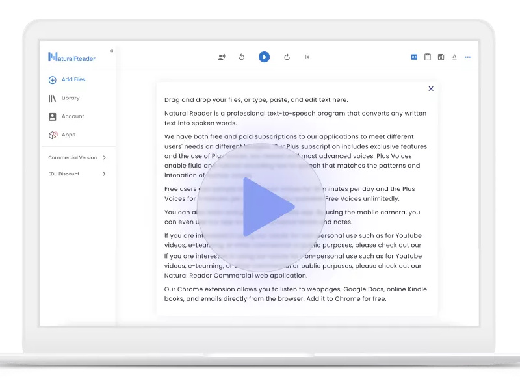Viewport: 520px width, 390px height.
Task: Expand the EDU Discount chevron
Action: [x=105, y=174]
